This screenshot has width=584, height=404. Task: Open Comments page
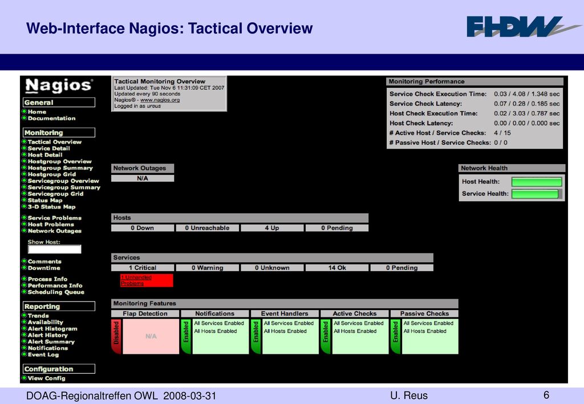tap(44, 262)
